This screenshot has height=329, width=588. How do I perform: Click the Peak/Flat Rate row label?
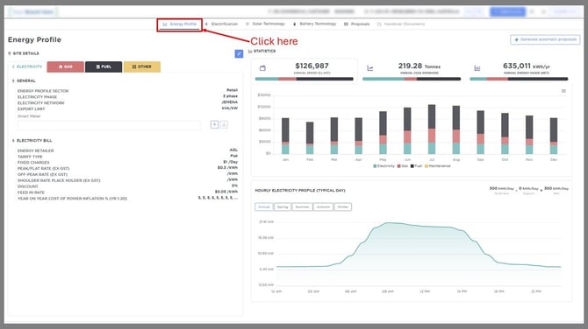click(44, 169)
